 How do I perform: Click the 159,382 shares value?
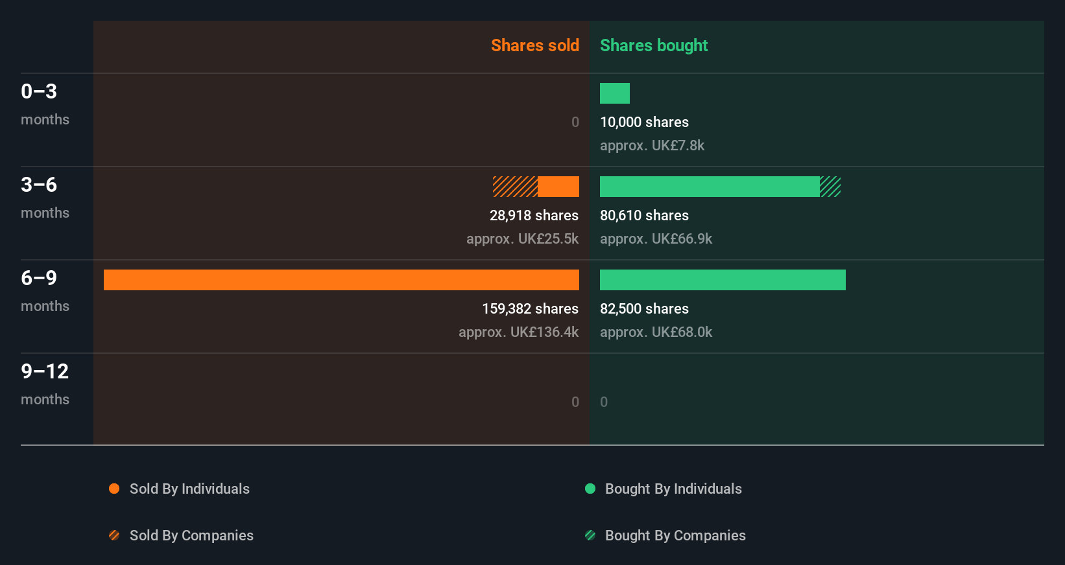[530, 308]
